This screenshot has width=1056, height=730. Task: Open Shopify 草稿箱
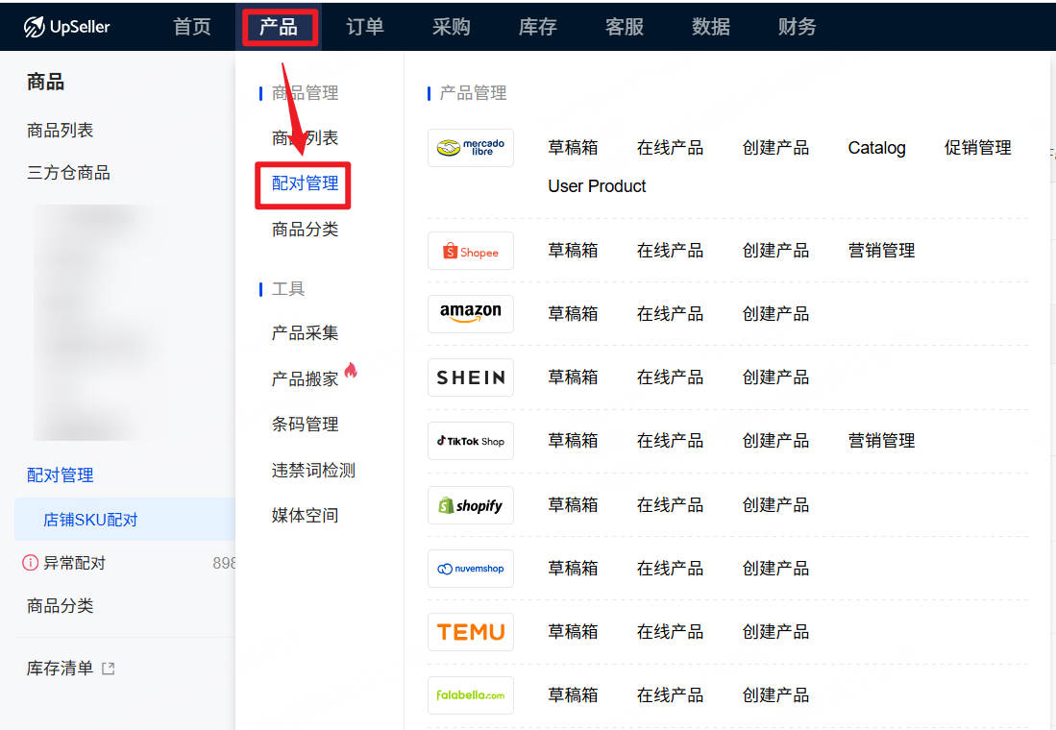point(573,505)
